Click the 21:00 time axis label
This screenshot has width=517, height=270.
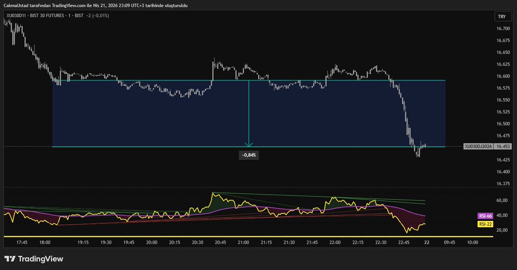pyautogui.click(x=243, y=242)
